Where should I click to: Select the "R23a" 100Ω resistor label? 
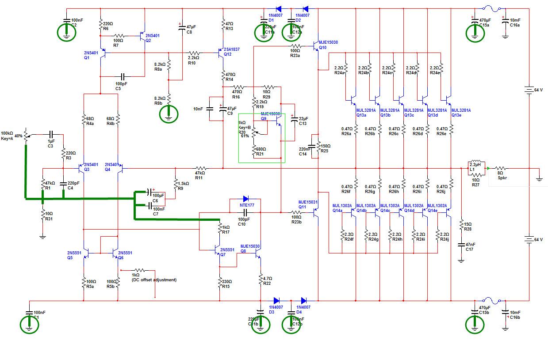point(295,56)
